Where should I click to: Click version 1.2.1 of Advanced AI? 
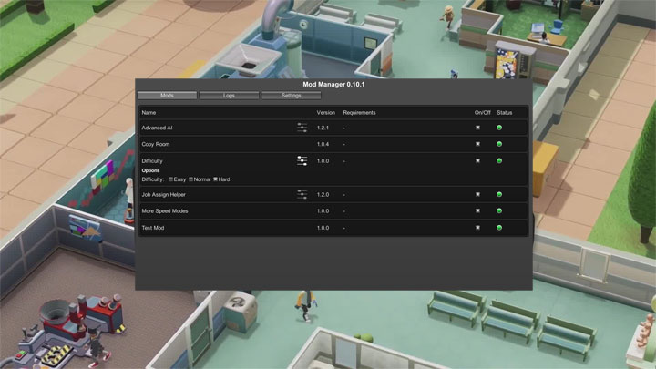(x=323, y=128)
